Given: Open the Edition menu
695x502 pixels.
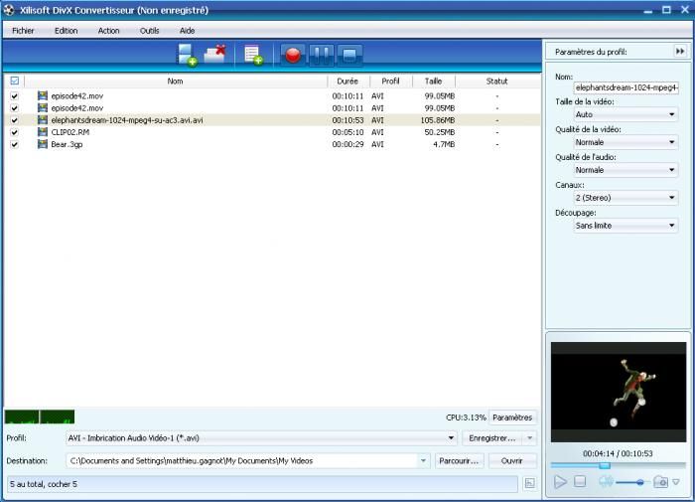Looking at the screenshot, I should 67,31.
